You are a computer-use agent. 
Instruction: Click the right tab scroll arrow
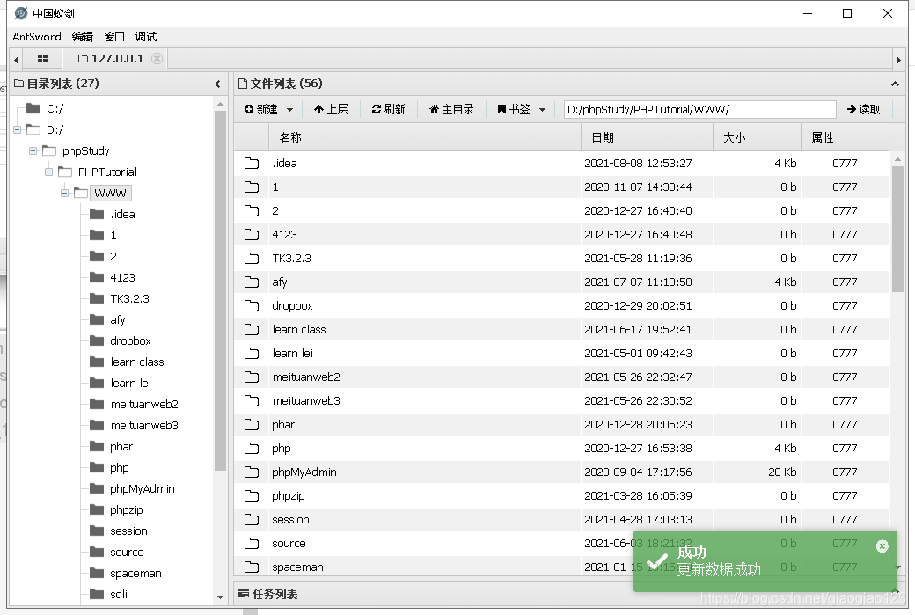898,60
